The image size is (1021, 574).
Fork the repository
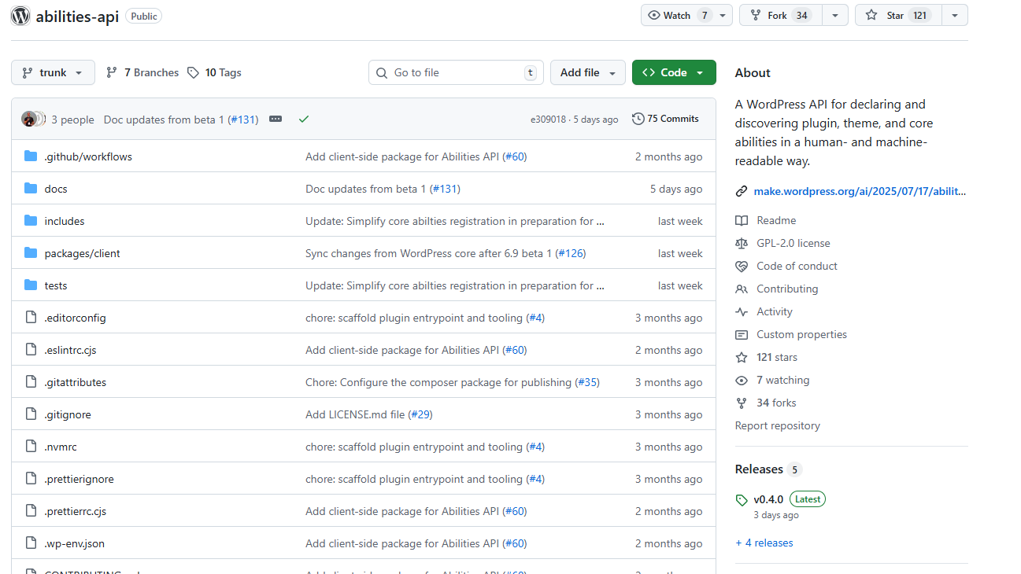(x=779, y=16)
